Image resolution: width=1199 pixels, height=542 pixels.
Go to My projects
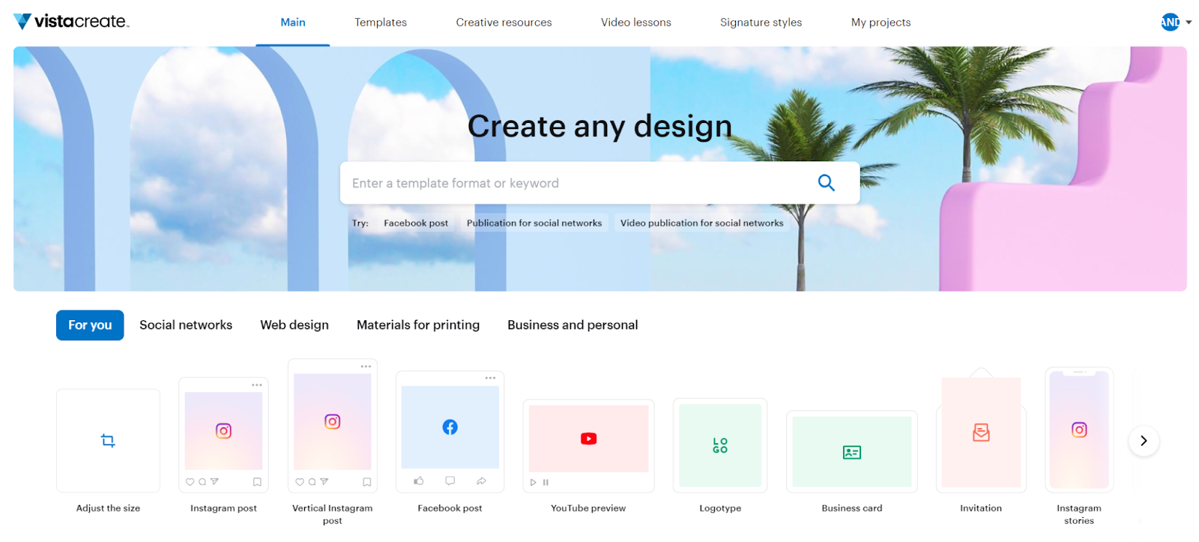click(881, 22)
